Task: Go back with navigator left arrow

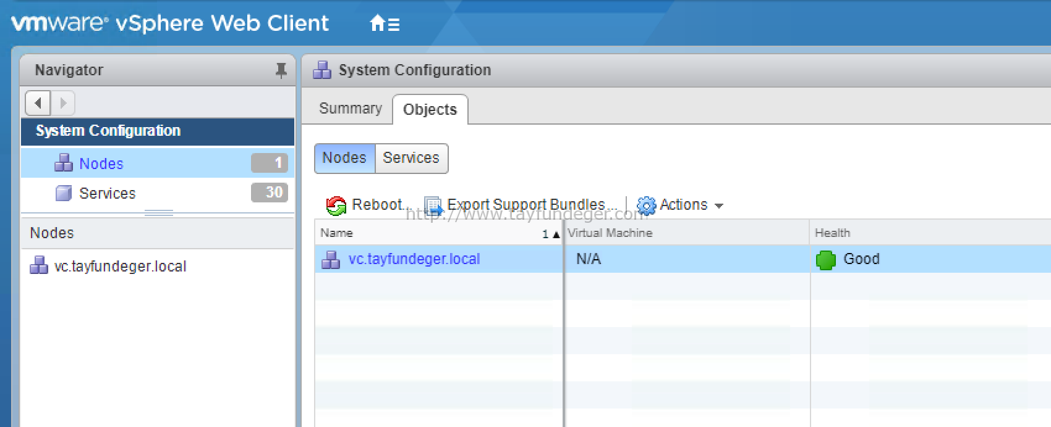Action: click(38, 102)
